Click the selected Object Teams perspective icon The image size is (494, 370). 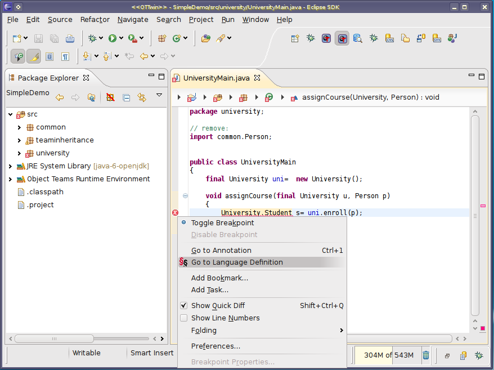(342, 38)
